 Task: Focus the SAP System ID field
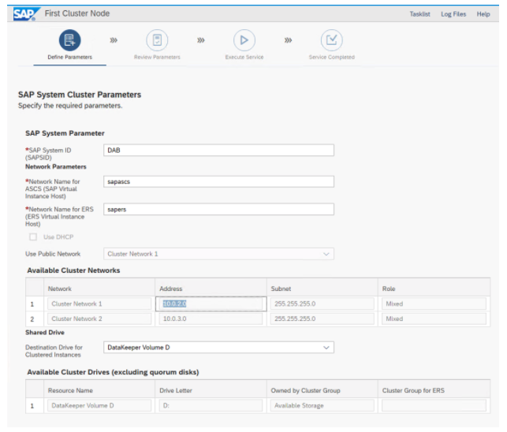pos(218,151)
